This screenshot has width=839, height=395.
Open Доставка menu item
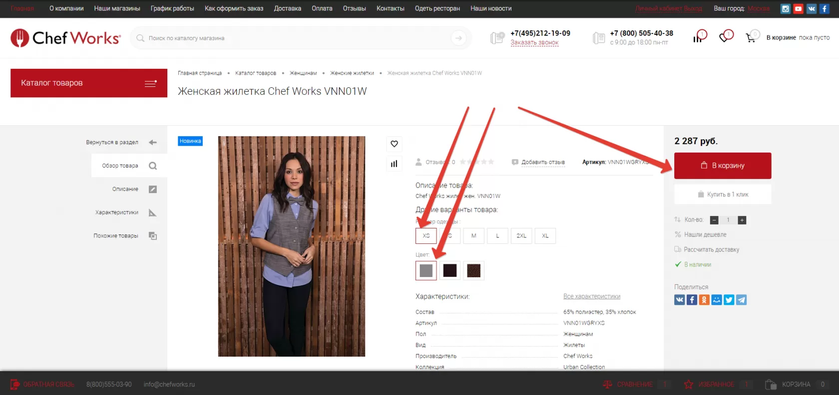288,8
